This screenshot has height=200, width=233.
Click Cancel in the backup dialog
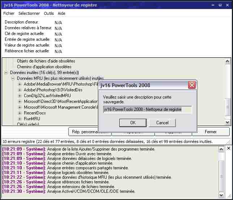click(x=162, y=123)
